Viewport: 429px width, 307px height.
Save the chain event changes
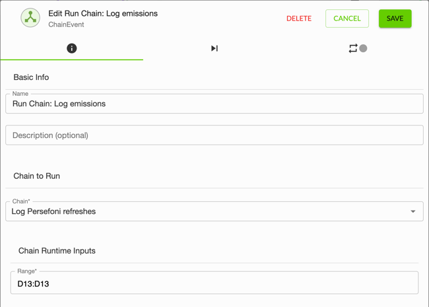click(x=395, y=18)
